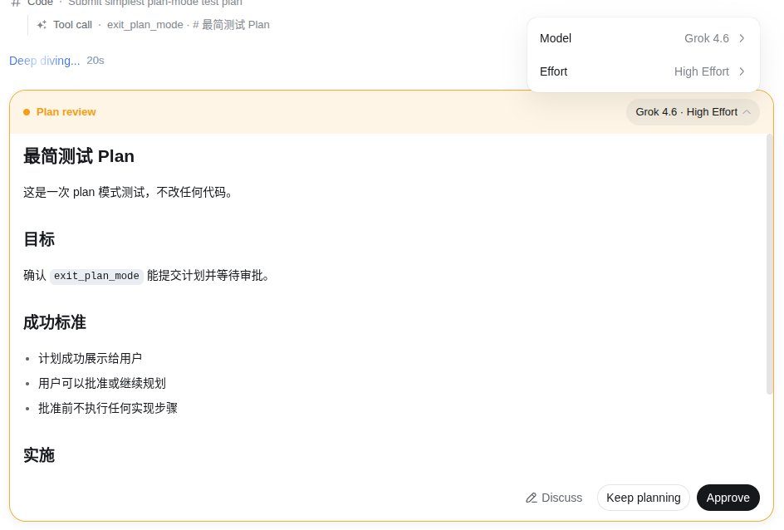
Task: Click the pencil icon next to Discuss
Action: (x=531, y=498)
